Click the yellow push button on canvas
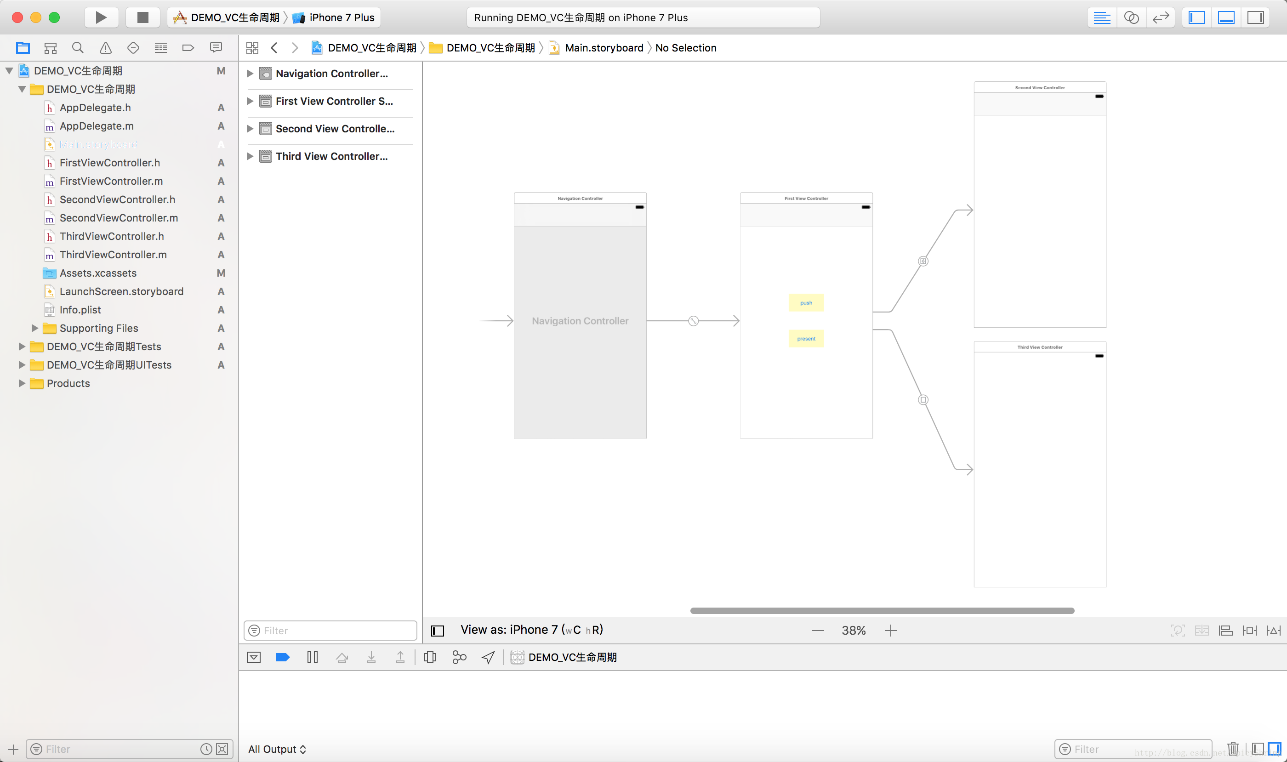Screen dimensions: 1287x762 pos(806,303)
